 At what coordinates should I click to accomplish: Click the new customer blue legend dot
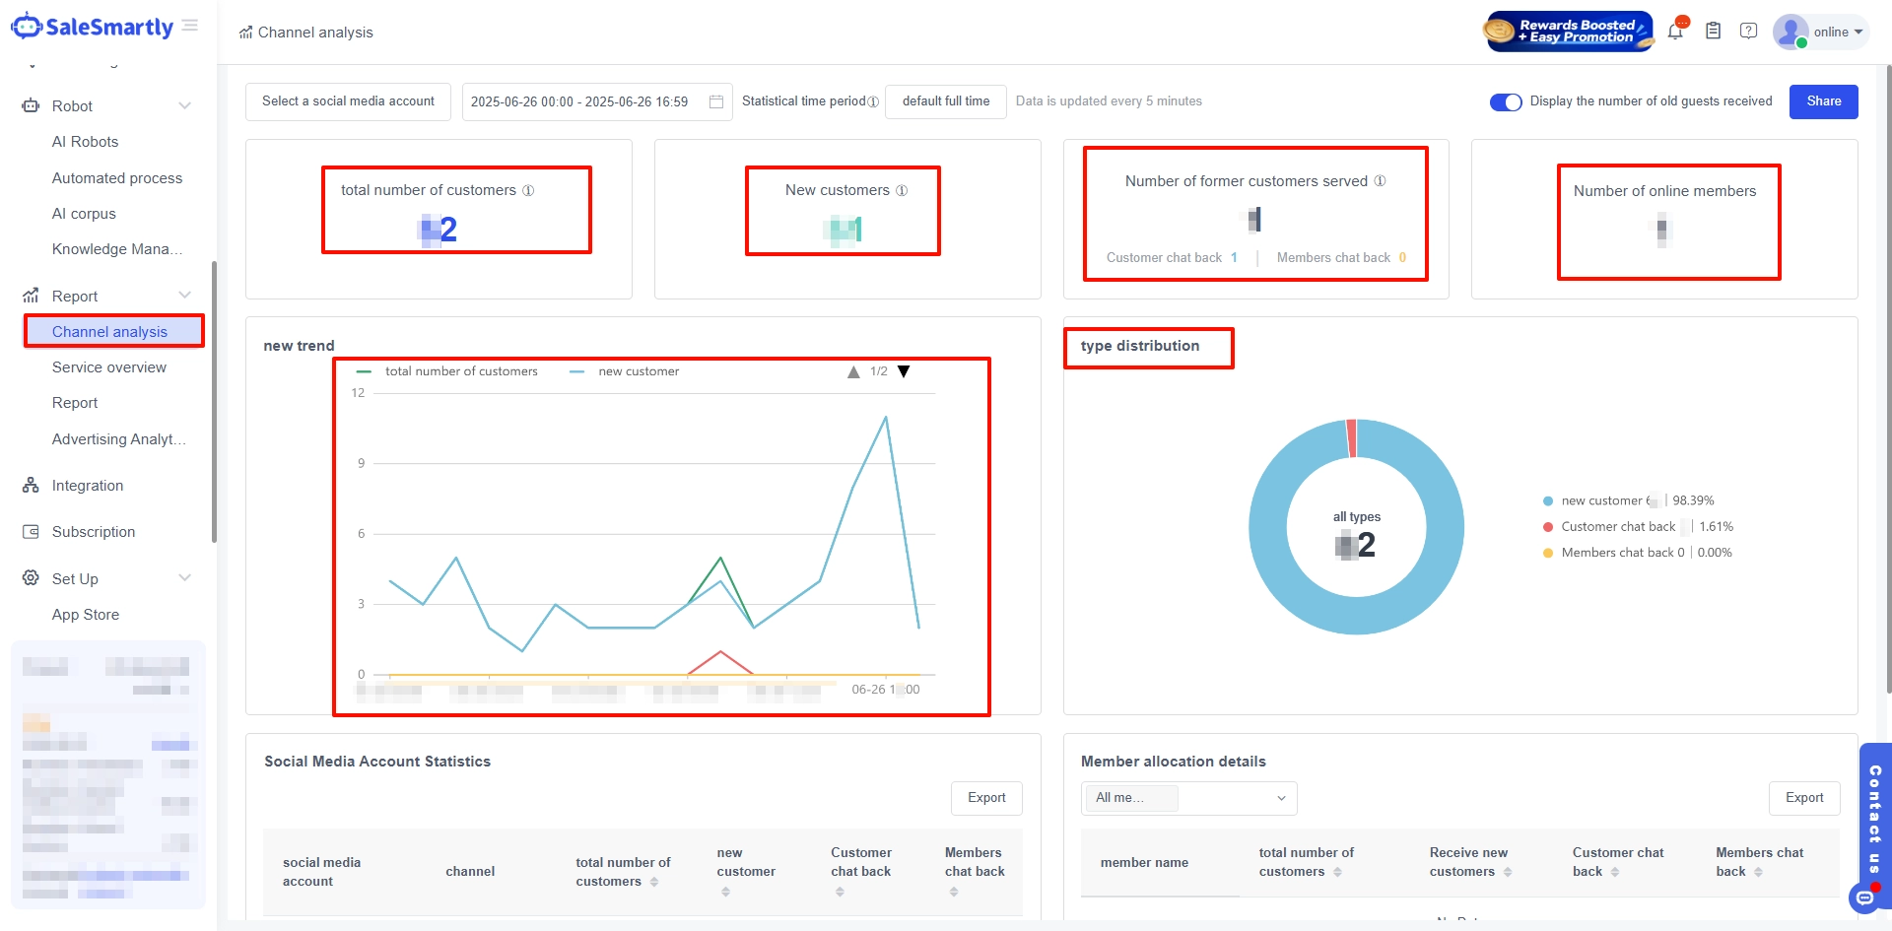click(x=1548, y=500)
